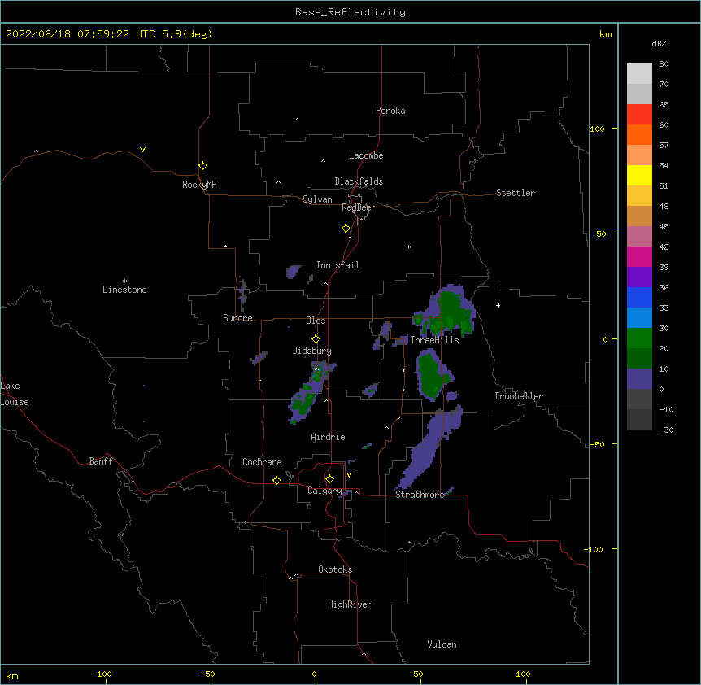This screenshot has width=701, height=685.
Task: Click the Blackfalds city label
Action: pyautogui.click(x=359, y=181)
